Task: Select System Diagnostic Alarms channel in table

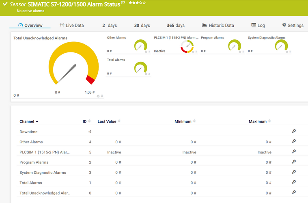Action: 43,173
